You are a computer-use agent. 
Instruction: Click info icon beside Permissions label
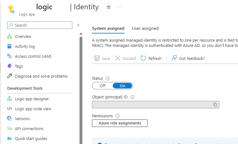(117, 116)
